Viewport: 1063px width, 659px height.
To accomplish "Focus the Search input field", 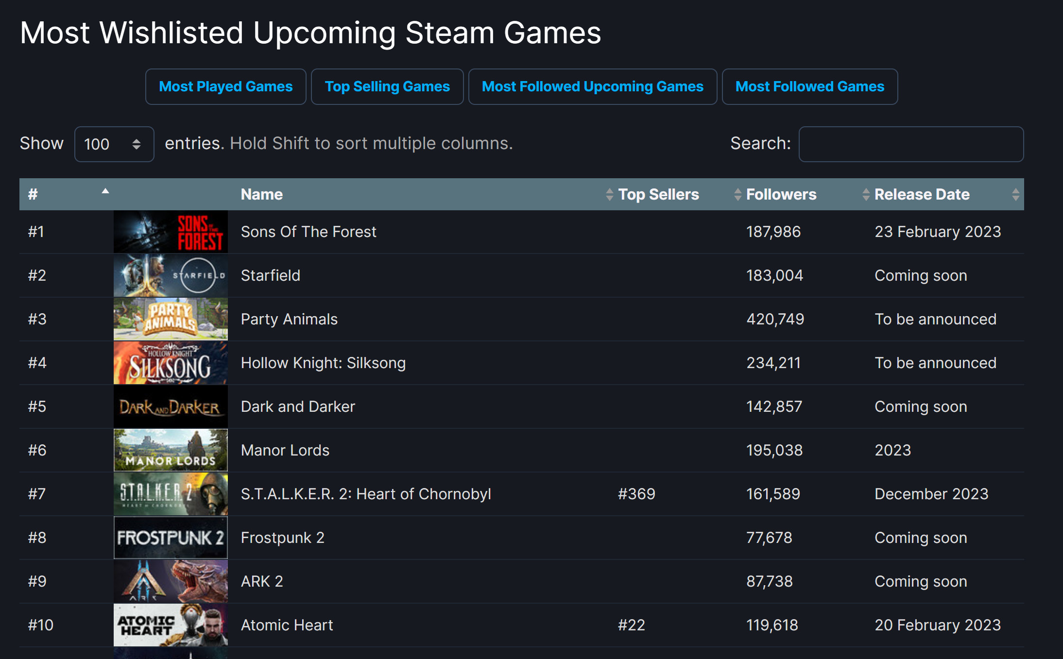I will click(x=911, y=144).
